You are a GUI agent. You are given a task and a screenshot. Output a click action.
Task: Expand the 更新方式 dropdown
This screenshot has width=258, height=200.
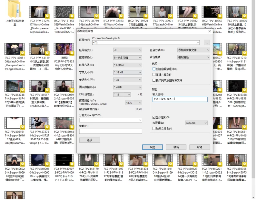pyautogui.click(x=193, y=50)
